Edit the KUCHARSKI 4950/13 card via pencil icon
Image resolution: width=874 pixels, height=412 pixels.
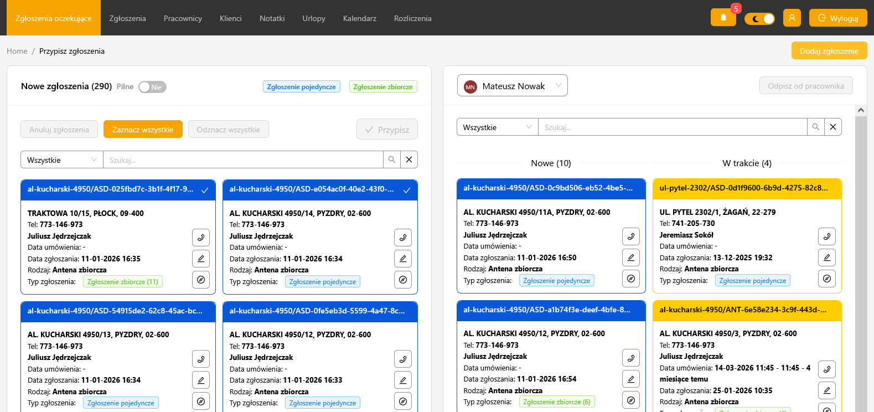pos(201,380)
